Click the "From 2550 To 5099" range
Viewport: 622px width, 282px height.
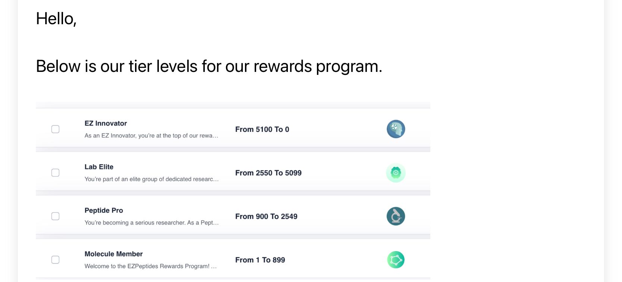[268, 173]
